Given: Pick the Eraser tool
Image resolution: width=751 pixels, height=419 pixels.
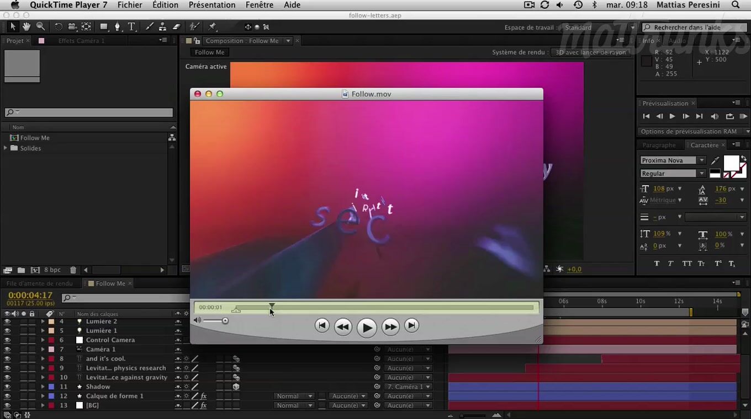Looking at the screenshot, I should click(x=177, y=26).
